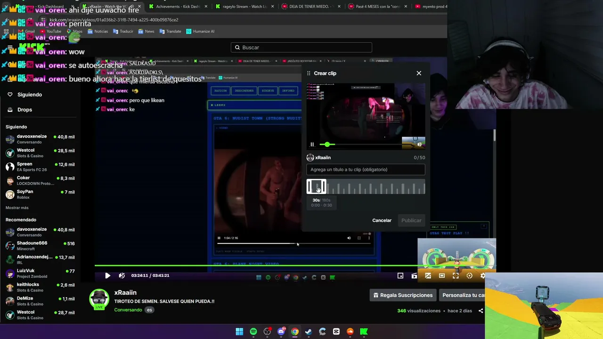Click the white clip range selector handle
Viewport: 603px width, 339px height.
coord(316,187)
